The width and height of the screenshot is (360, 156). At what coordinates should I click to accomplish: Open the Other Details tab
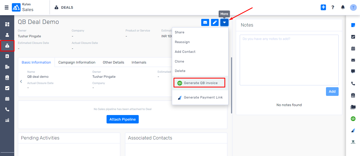[113, 62]
